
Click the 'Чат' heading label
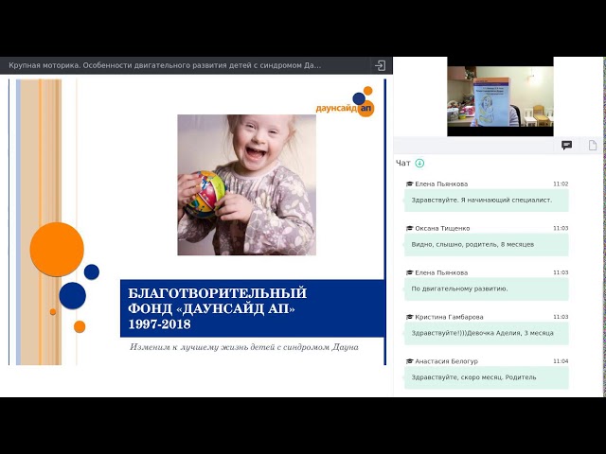(403, 164)
